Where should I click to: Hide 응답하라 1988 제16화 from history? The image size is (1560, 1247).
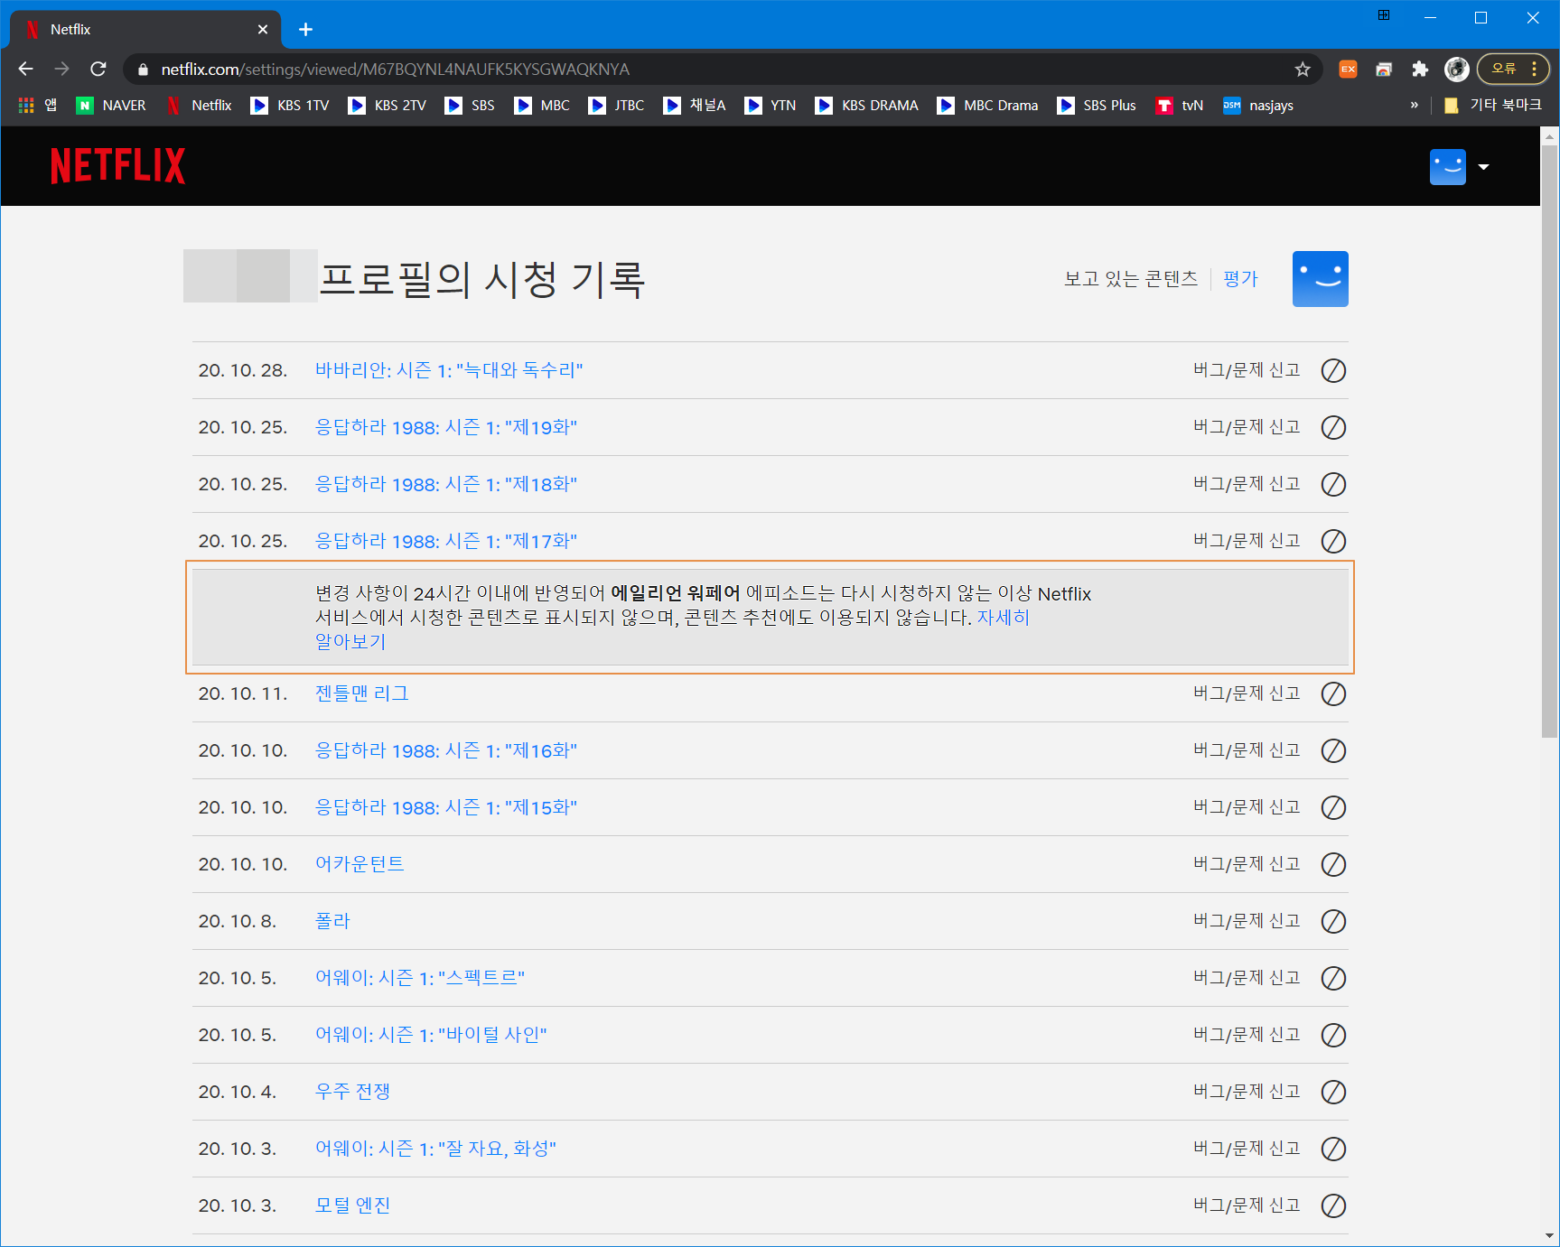[1333, 750]
